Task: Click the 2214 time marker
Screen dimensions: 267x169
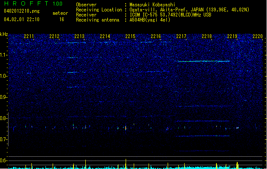Action: [105, 36]
